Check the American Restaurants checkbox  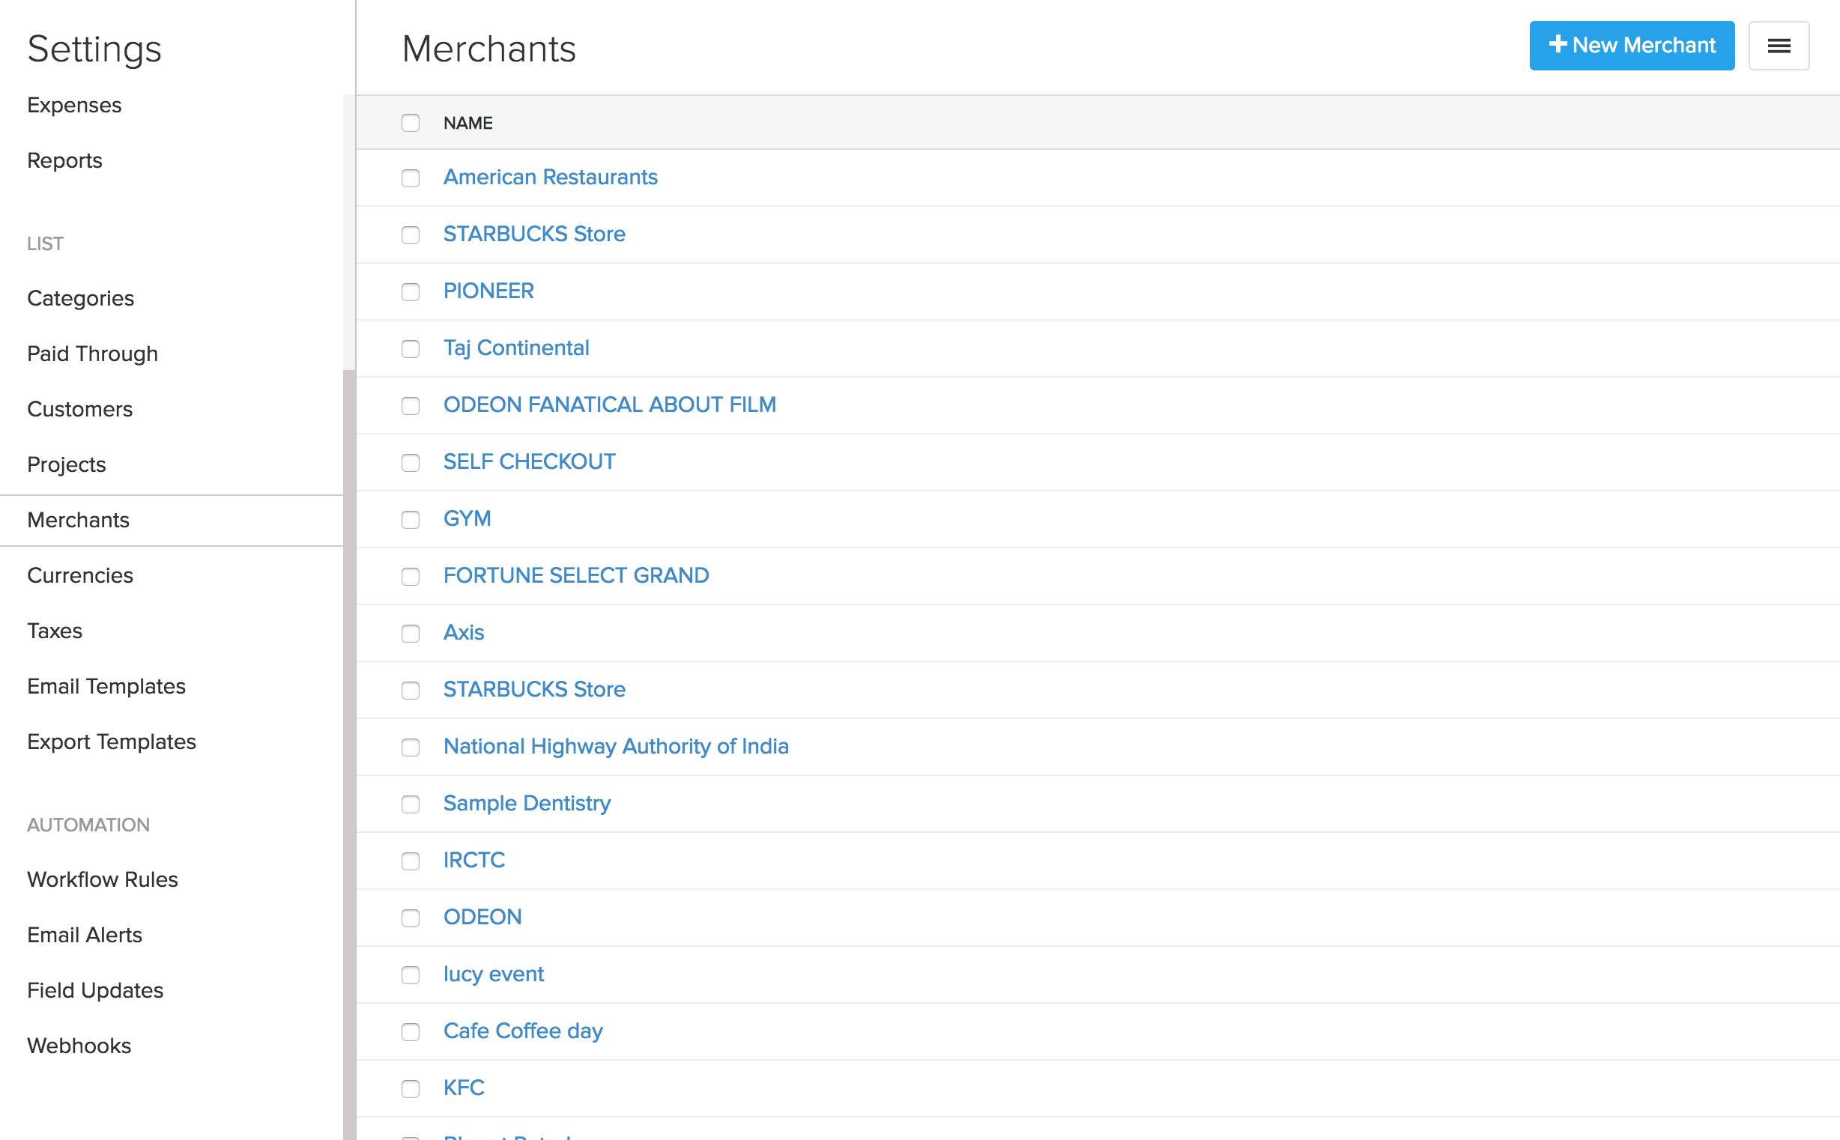(x=411, y=178)
